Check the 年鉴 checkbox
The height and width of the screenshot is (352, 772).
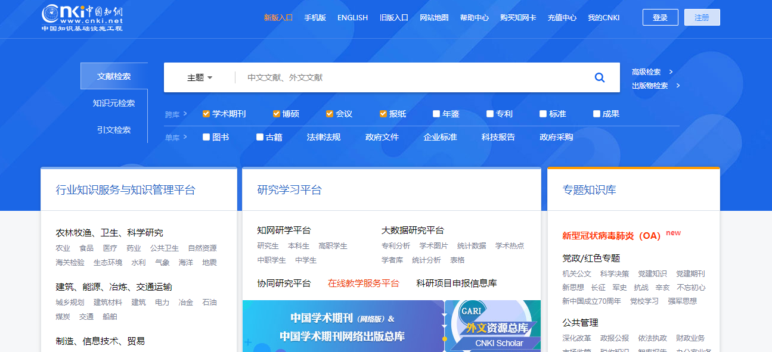(437, 114)
